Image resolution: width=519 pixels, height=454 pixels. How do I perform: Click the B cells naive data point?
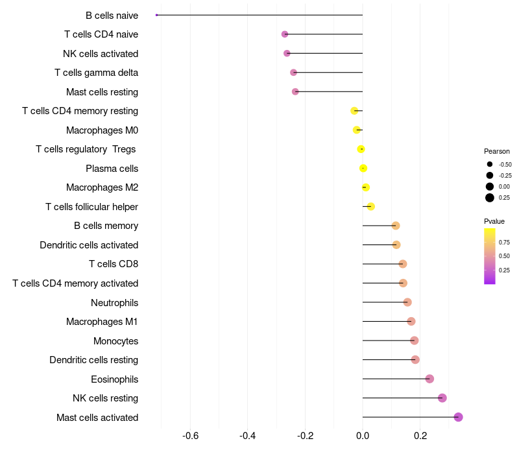point(157,15)
